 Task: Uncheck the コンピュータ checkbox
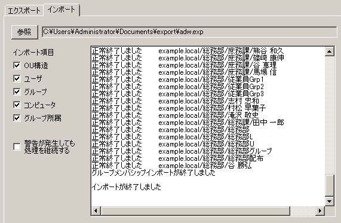(17, 105)
